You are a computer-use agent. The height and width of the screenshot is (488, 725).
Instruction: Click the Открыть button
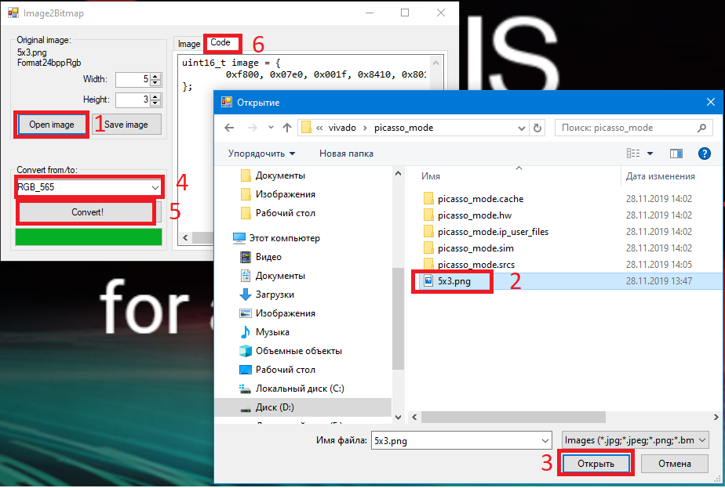[595, 464]
